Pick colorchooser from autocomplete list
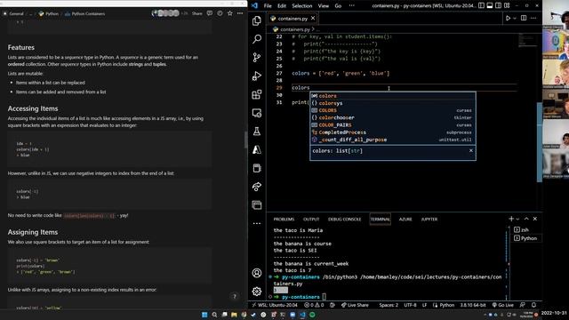This screenshot has width=569, height=320. tap(393, 117)
